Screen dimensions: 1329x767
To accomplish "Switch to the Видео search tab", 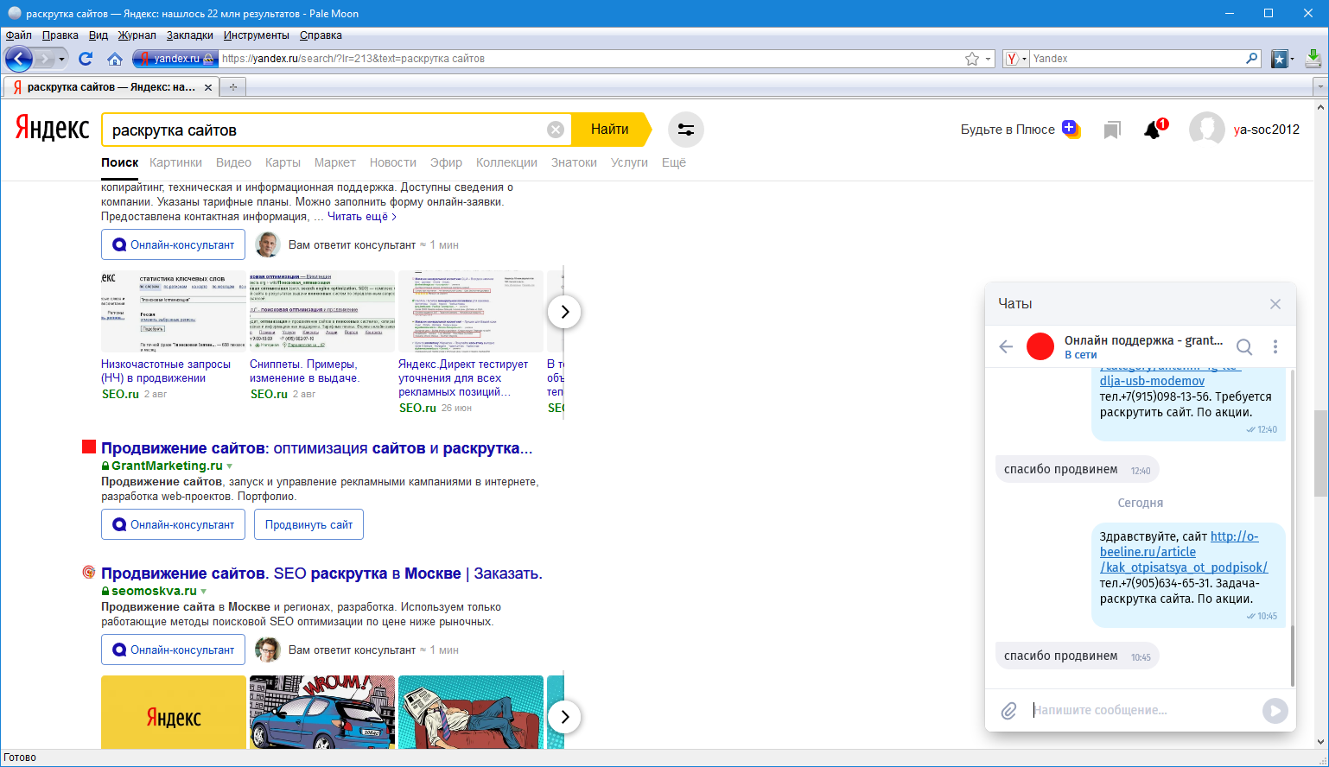I will click(233, 162).
